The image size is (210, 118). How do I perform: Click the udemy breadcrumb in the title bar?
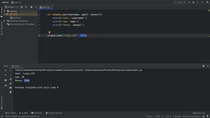pyautogui.click(x=5, y=2)
